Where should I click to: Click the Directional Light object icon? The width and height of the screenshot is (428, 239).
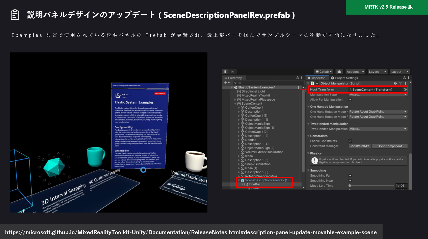coord(239,92)
